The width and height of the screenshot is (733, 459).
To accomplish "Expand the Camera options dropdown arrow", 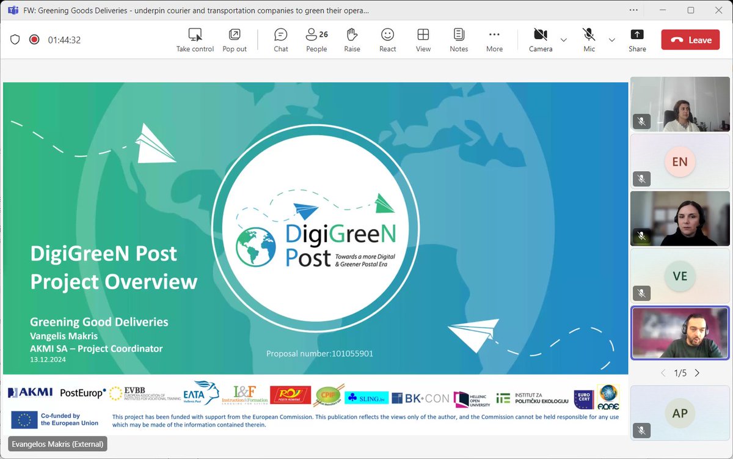I will tap(564, 40).
